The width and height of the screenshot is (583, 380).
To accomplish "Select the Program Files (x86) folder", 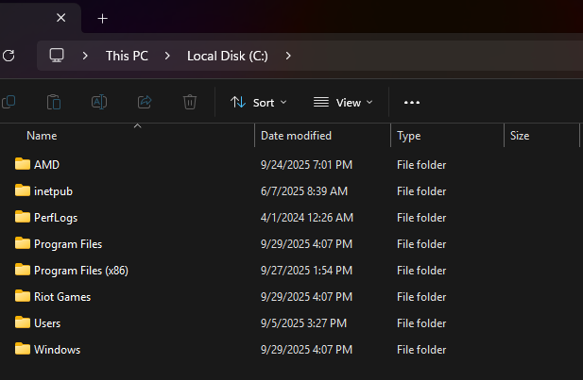I will coord(80,271).
